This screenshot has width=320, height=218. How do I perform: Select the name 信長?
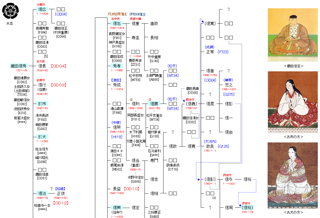[x=42, y=66]
